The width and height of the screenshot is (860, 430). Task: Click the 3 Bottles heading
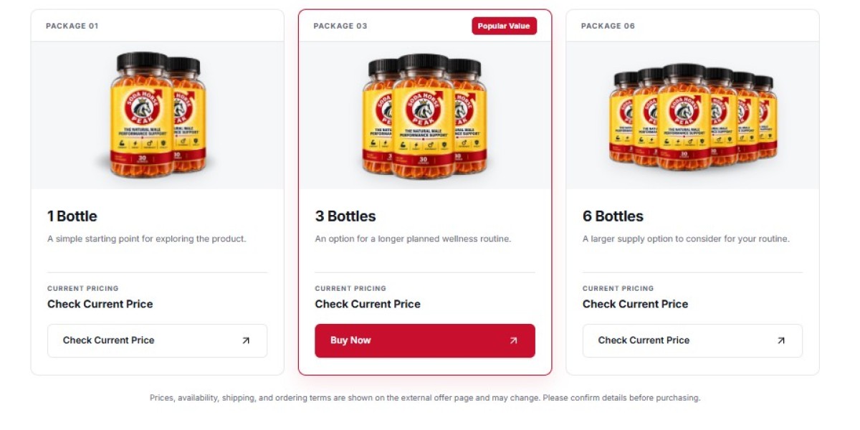[x=345, y=216]
